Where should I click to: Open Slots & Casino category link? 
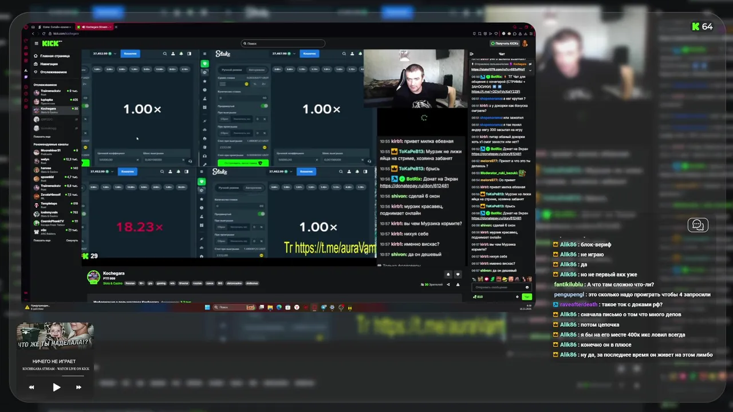[112, 283]
